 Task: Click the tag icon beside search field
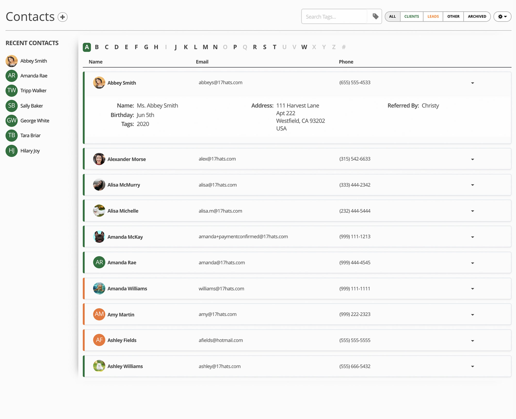click(375, 17)
